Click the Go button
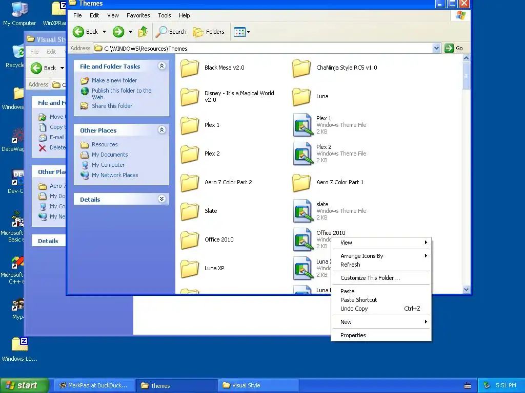Image resolution: width=525 pixels, height=393 pixels. 454,49
